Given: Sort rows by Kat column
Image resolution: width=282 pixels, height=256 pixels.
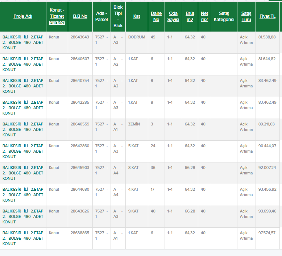Looking at the screenshot, I should [137, 16].
